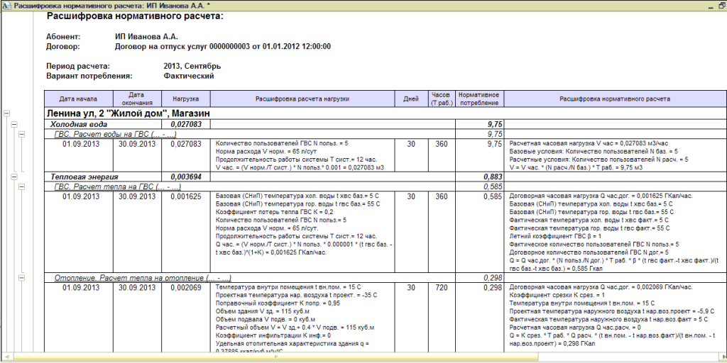This screenshot has width=727, height=363.
Task: Click start date 01.09.2013 in 0,027083 row
Action: click(x=81, y=144)
